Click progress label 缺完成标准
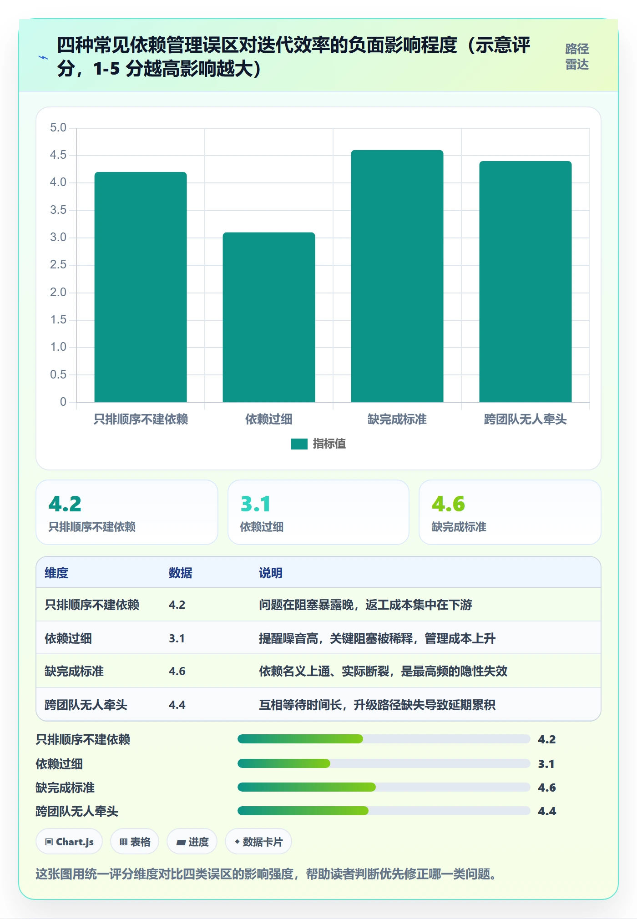The image size is (637, 919). click(65, 788)
